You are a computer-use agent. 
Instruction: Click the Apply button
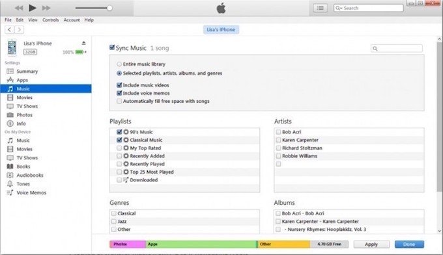pos(371,245)
